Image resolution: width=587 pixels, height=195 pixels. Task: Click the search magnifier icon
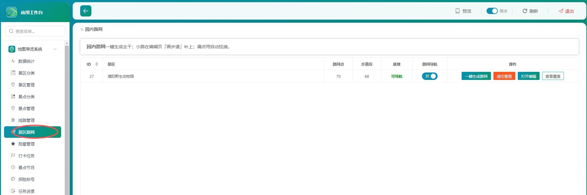11,31
